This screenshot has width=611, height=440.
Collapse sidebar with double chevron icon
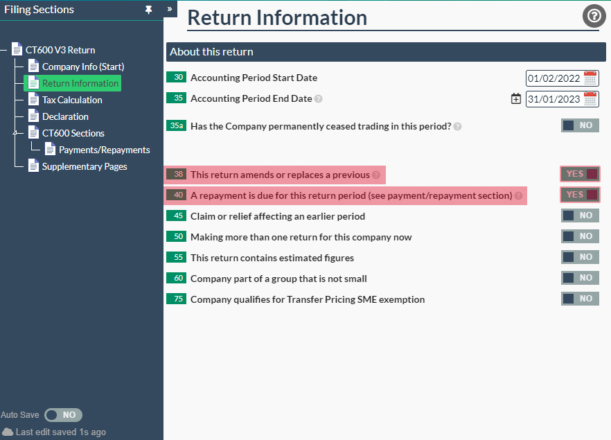[170, 9]
